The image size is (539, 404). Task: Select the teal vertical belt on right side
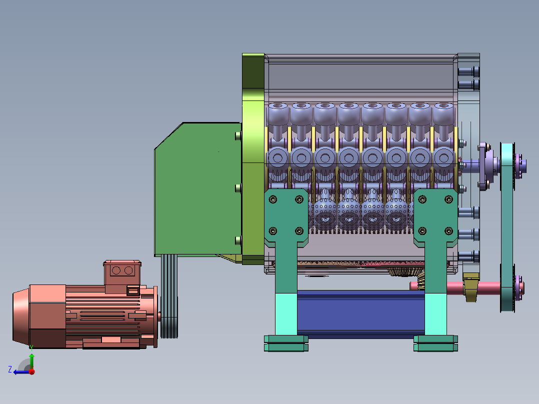tap(507, 227)
